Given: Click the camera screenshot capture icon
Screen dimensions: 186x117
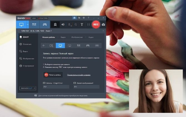Looking at the screenshot, I should (x=103, y=24).
